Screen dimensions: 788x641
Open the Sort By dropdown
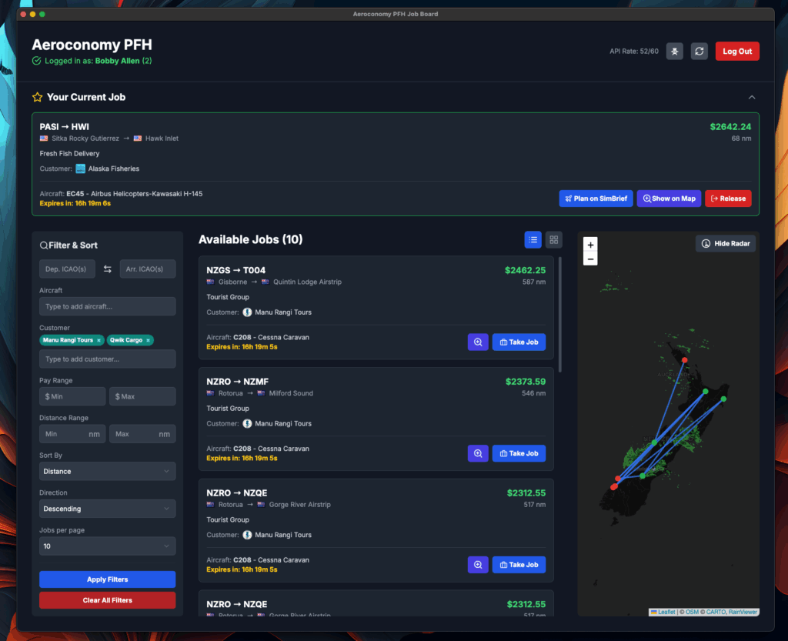[108, 471]
